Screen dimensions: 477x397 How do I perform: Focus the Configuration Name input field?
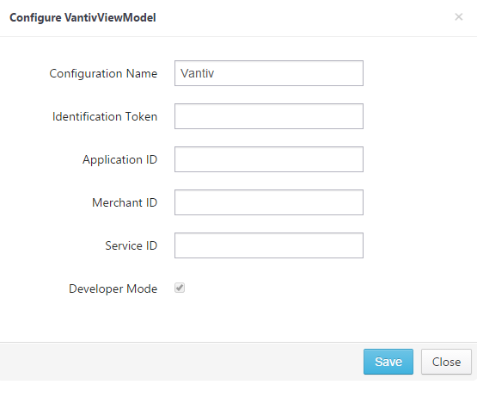269,73
